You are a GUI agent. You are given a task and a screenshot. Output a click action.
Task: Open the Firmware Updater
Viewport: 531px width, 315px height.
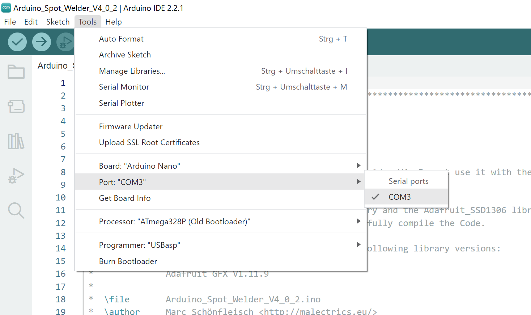[x=221, y=126]
